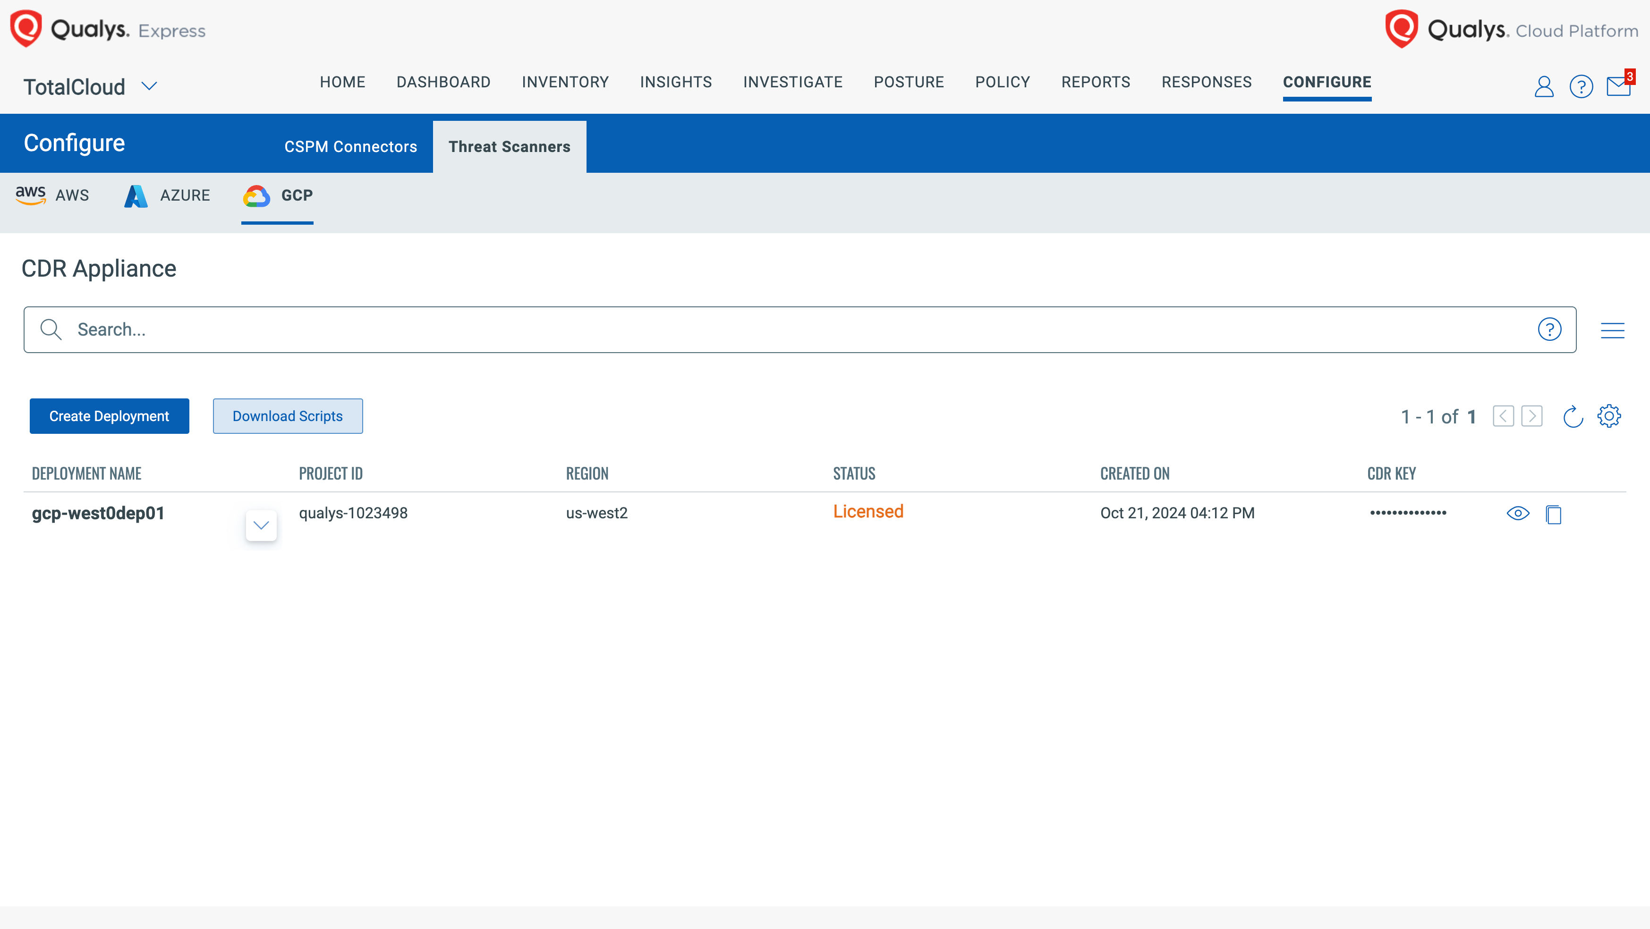Open the DASHBOARD menu

(x=443, y=82)
